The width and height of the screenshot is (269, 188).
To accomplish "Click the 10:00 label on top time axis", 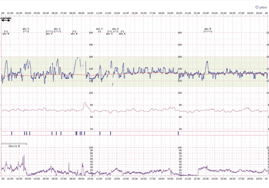I will [90, 13].
